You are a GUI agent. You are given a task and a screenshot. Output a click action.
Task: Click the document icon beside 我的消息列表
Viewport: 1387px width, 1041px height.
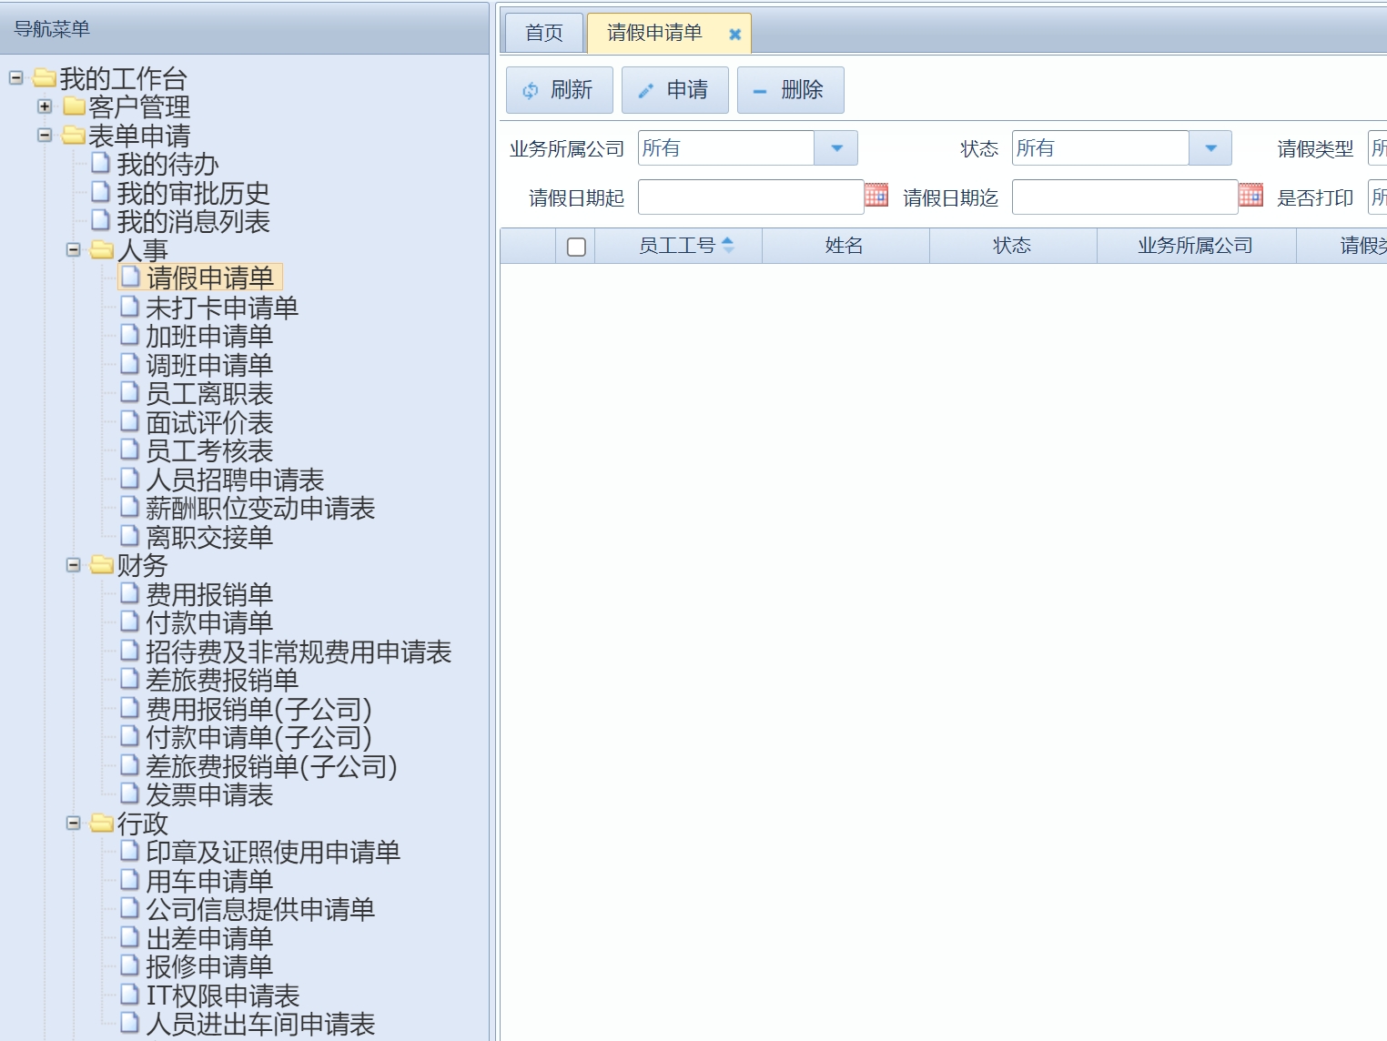pyautogui.click(x=101, y=220)
